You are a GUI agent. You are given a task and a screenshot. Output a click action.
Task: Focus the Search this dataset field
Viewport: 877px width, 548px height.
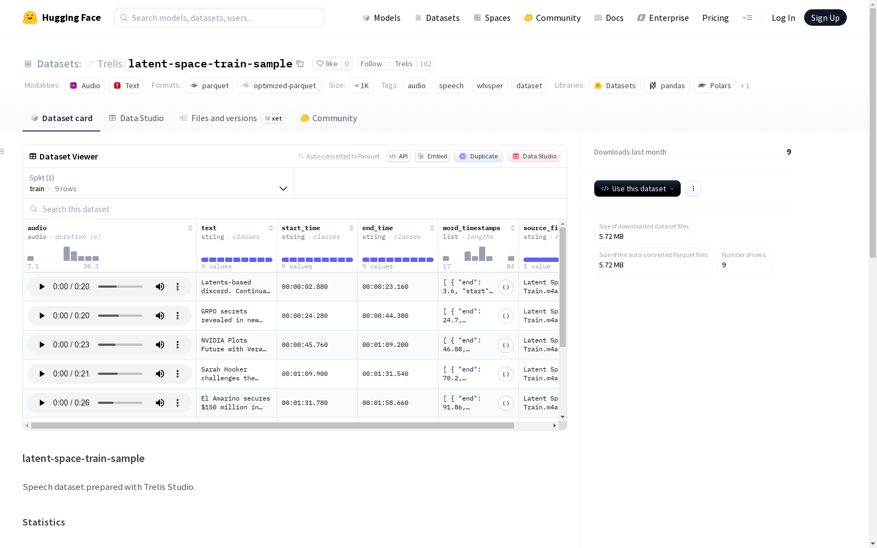tap(295, 209)
